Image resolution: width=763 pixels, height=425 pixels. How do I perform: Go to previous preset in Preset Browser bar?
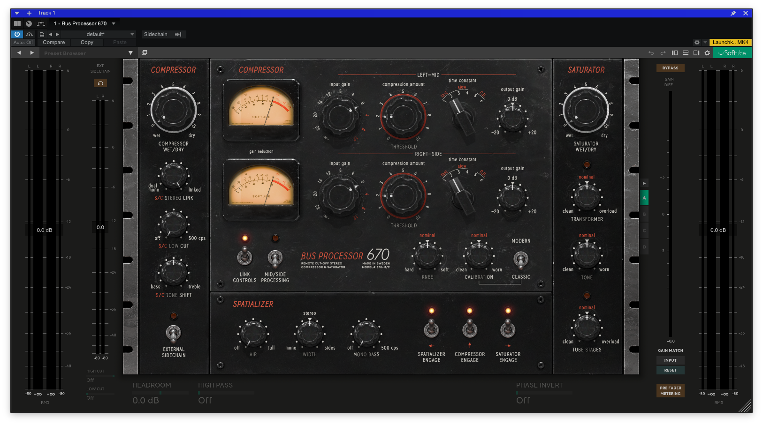[x=19, y=53]
